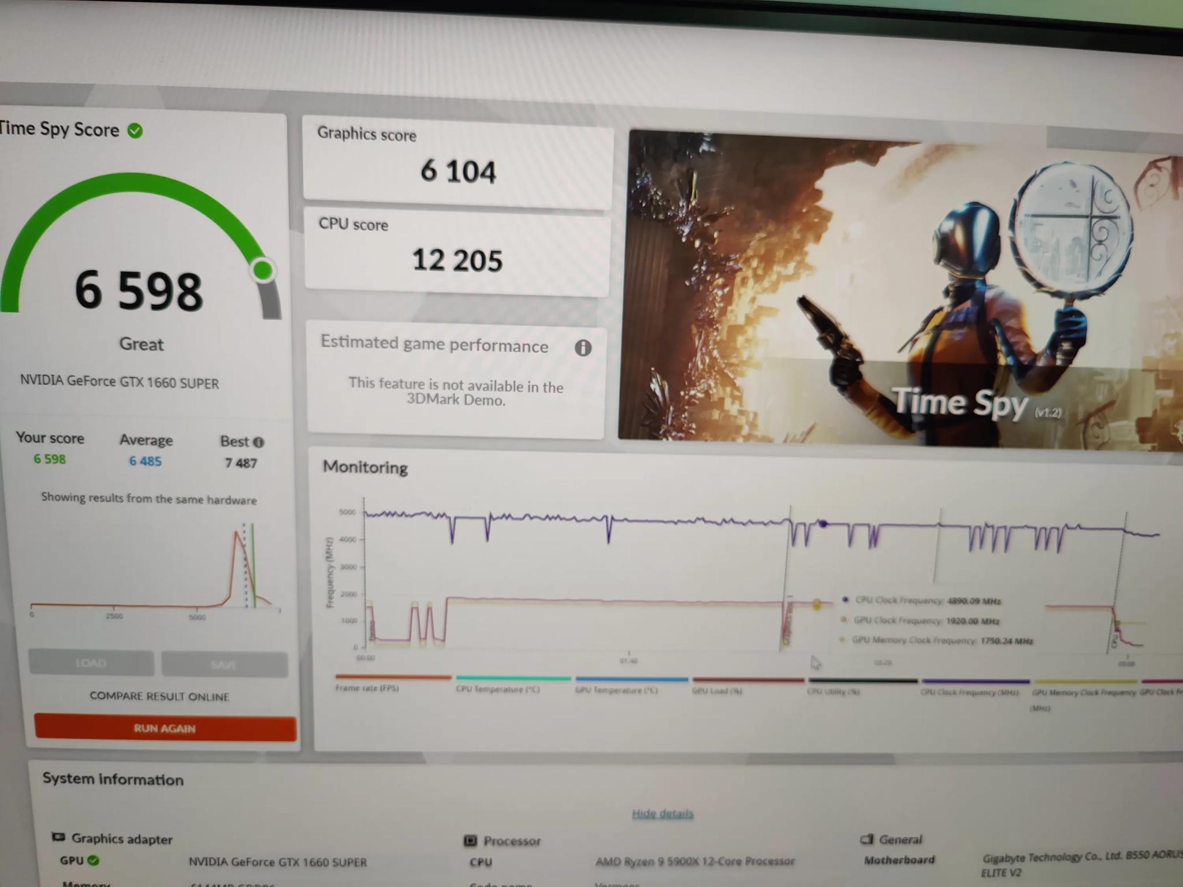Click COMPARE RESULT ONLINE
Screen dimensions: 1183x887
[159, 696]
